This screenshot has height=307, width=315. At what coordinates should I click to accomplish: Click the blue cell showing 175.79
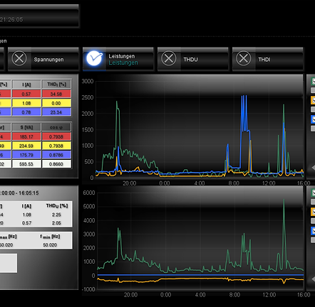click(26, 155)
